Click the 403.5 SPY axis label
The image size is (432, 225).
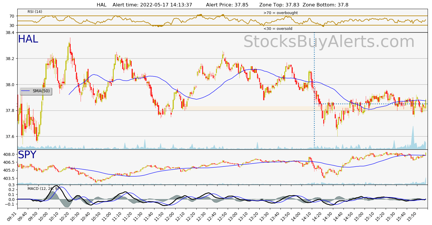pos(8,178)
